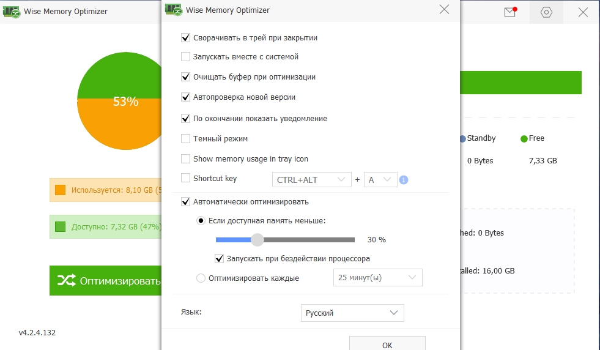Screen dimensions: 600x350
Task: Uncheck Запускать при бездействии процессора
Action: click(219, 258)
